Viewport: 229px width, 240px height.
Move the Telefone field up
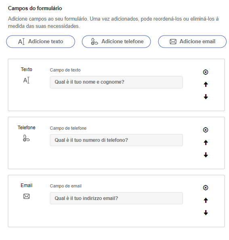click(x=206, y=143)
